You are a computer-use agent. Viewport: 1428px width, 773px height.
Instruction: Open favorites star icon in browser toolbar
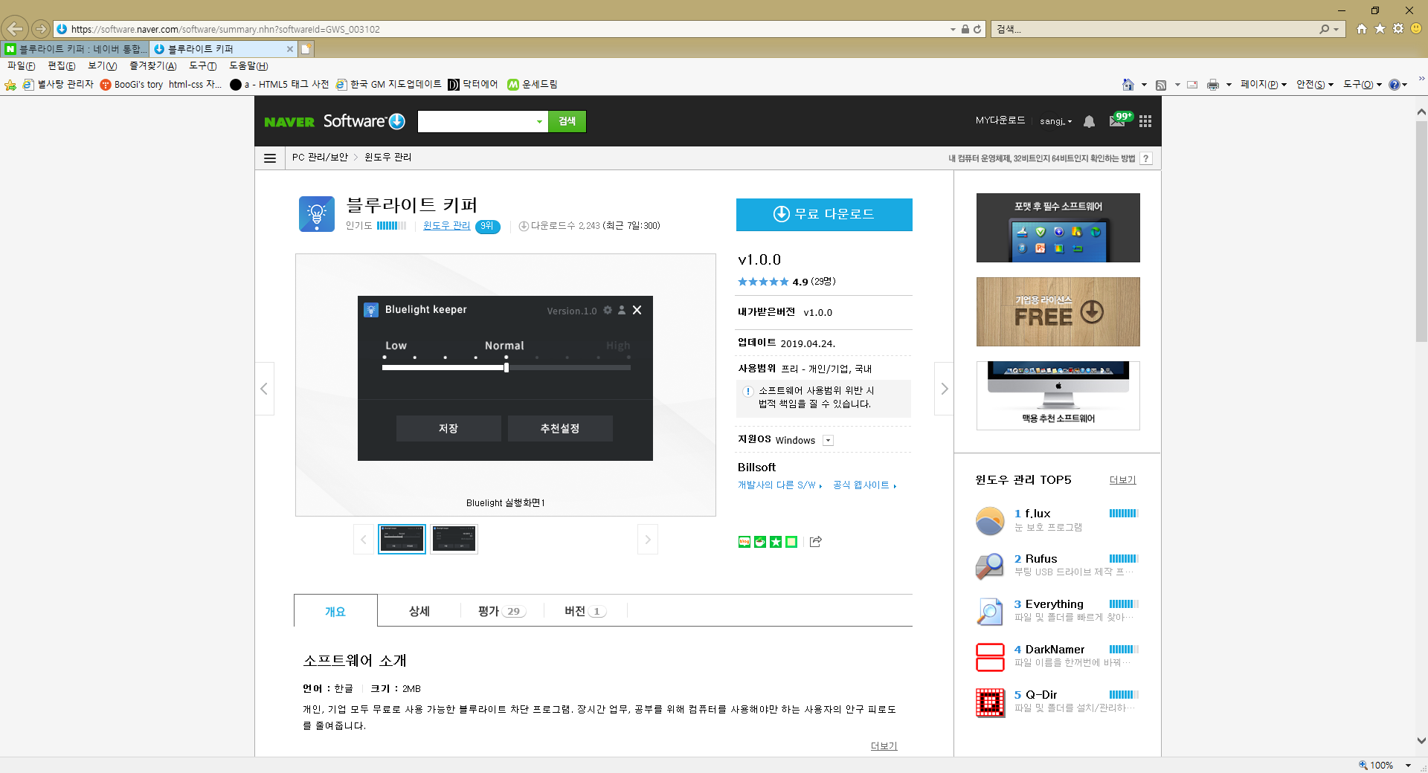(1380, 29)
